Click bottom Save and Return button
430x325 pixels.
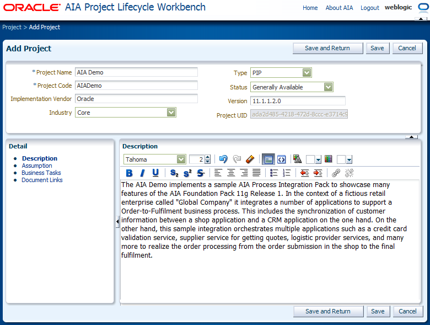click(x=328, y=312)
